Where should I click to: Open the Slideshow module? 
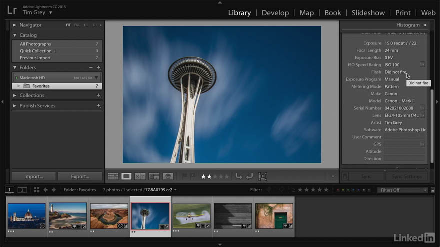tap(368, 13)
